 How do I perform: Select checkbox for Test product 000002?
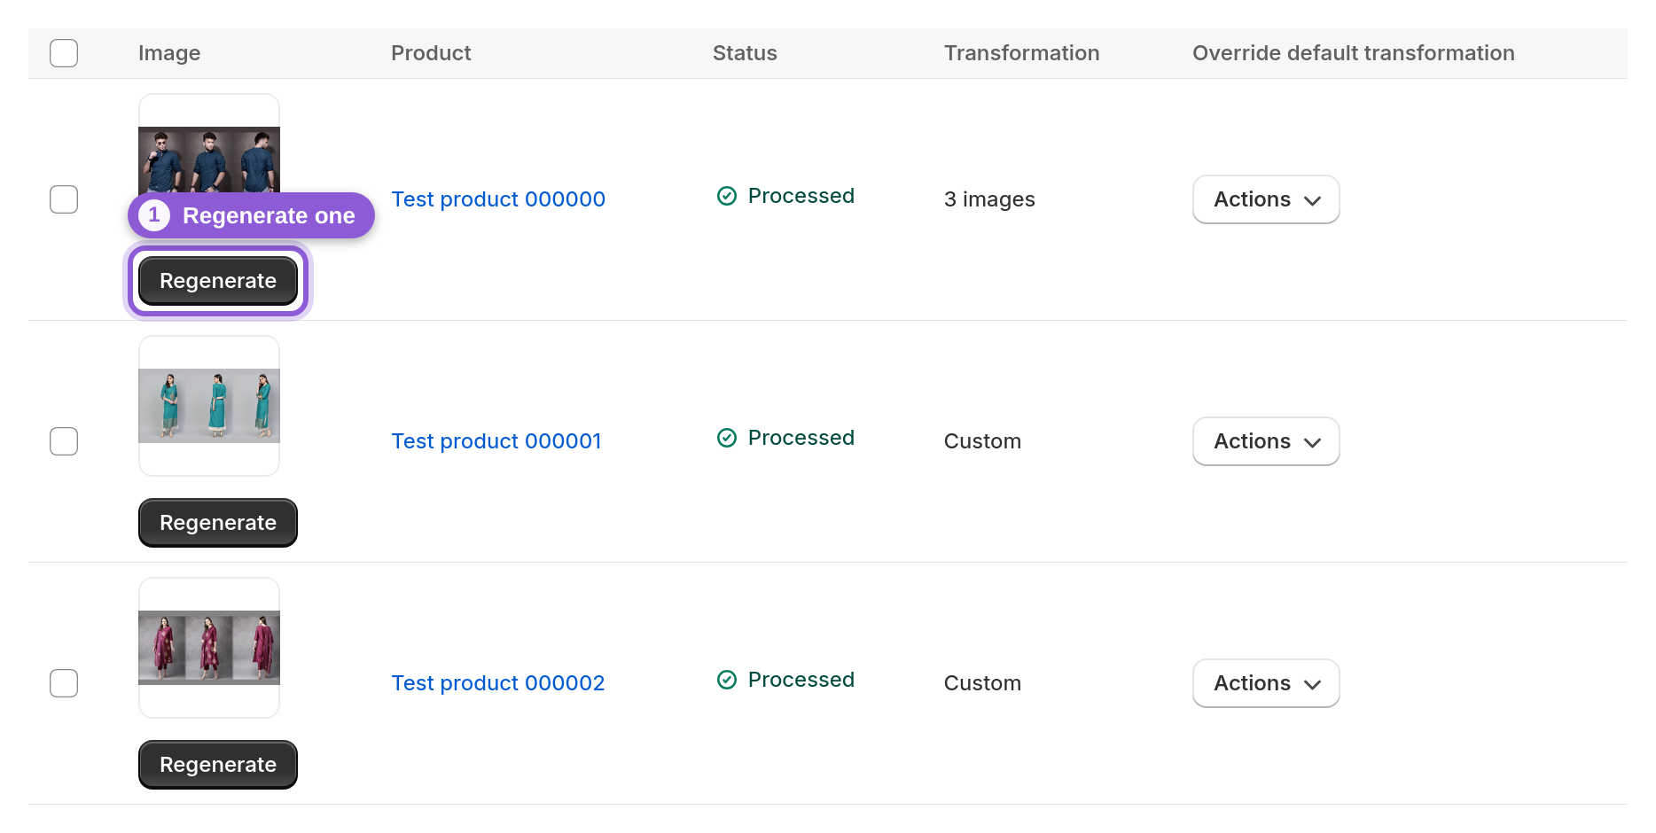click(x=64, y=683)
